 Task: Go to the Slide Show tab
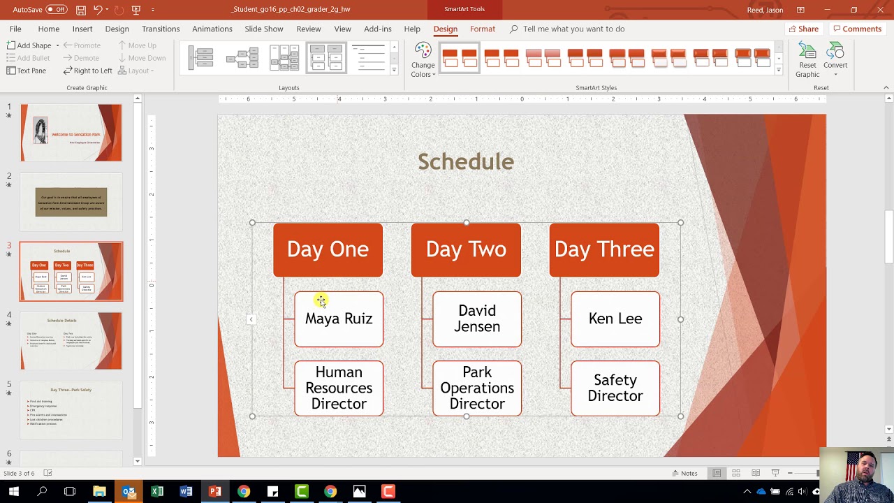[264, 29]
